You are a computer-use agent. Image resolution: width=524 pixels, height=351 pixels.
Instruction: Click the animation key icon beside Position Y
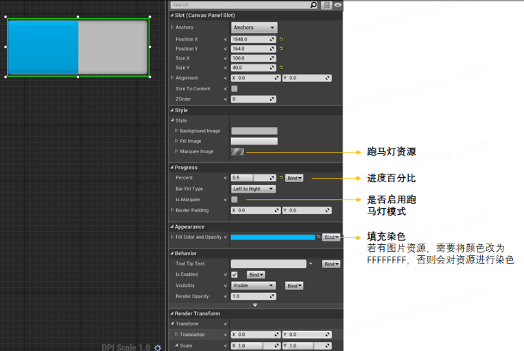226,49
